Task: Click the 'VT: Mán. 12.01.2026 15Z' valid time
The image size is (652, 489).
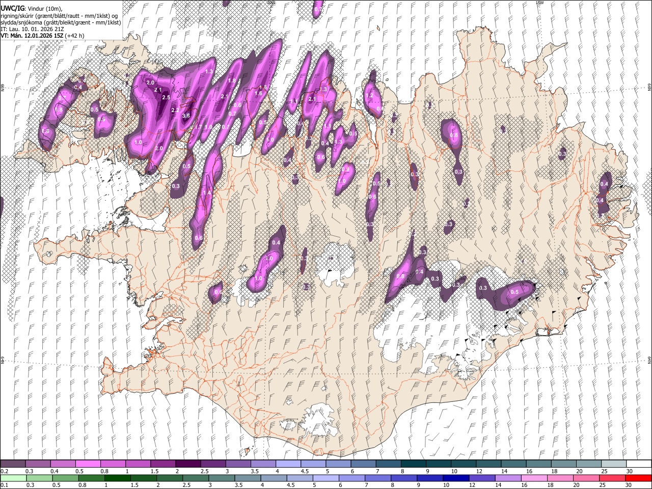Action: (32, 36)
